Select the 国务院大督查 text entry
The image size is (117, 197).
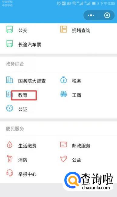(32, 81)
